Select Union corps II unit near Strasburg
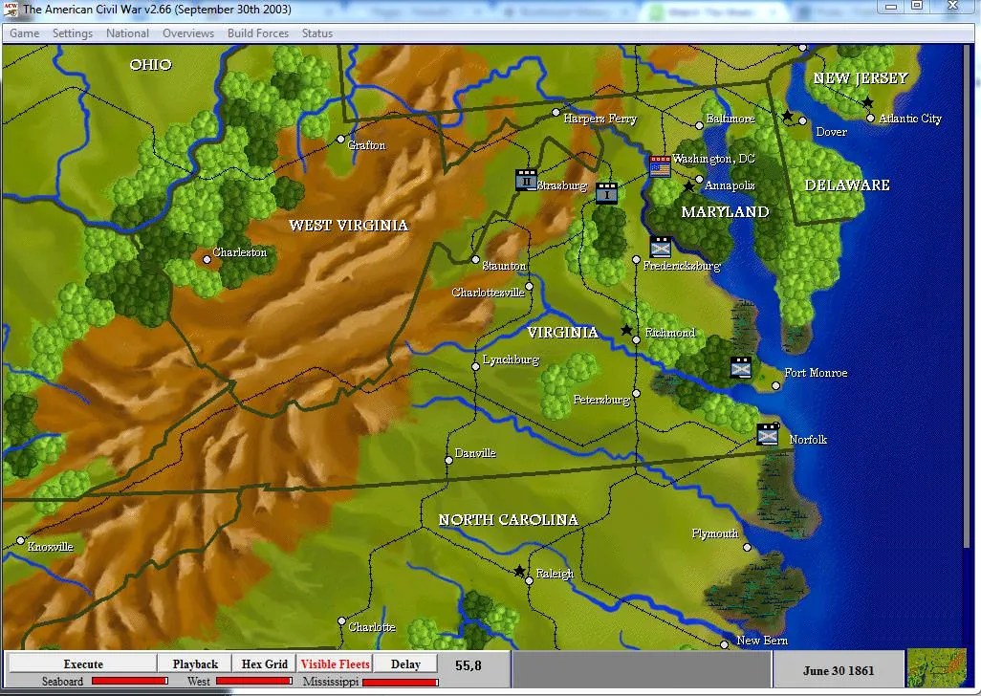The width and height of the screenshot is (981, 696). tap(526, 180)
